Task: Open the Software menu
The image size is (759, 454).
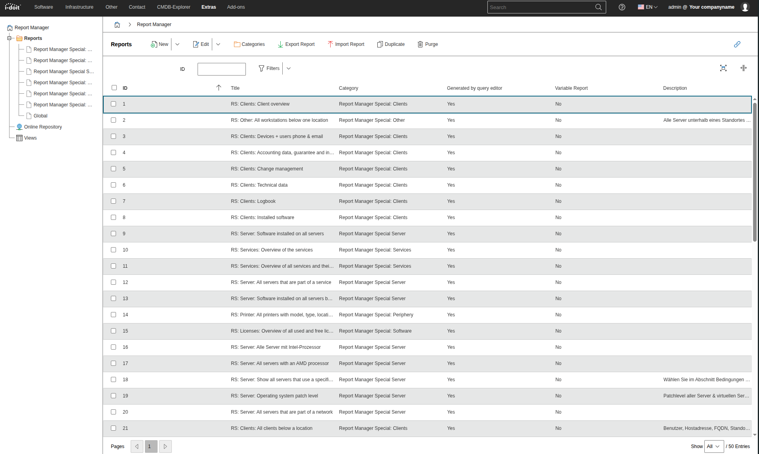Action: point(44,7)
